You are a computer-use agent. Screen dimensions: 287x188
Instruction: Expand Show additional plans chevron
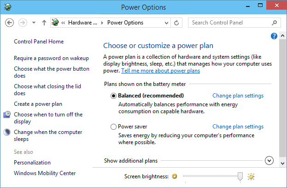click(x=269, y=161)
